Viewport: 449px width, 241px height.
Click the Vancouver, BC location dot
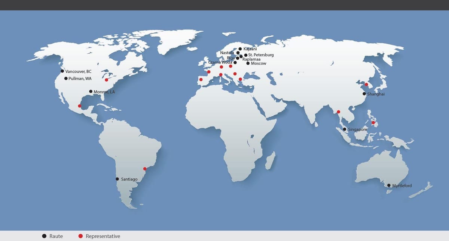62,71
